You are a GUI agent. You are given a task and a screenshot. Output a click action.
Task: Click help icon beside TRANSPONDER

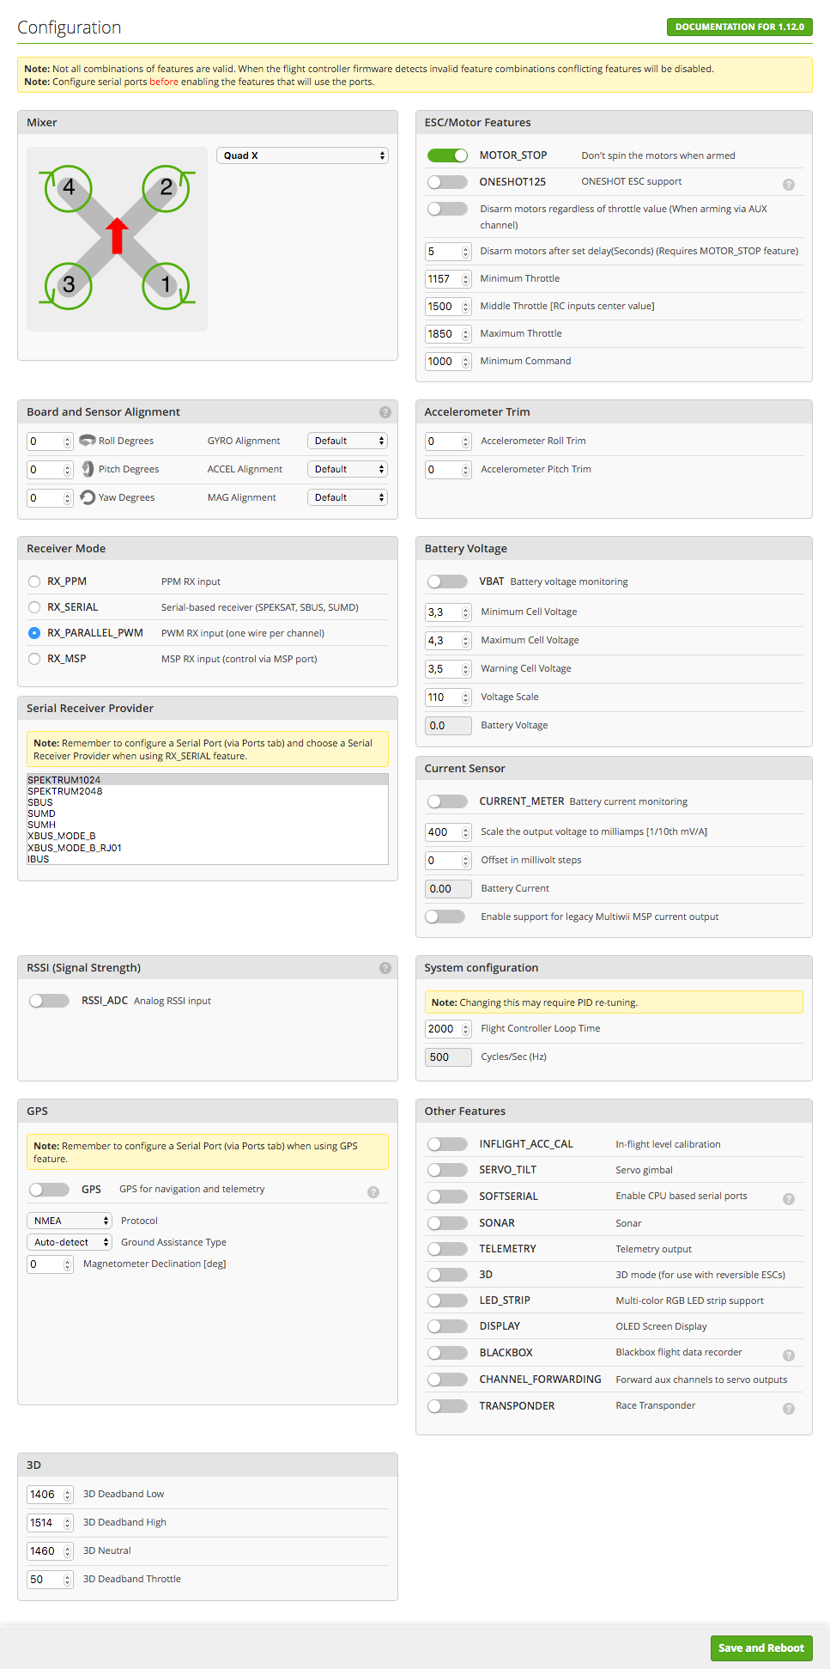point(788,1409)
